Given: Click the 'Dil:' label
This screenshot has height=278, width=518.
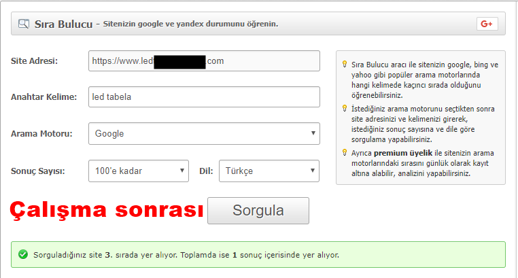Looking at the screenshot, I should (x=206, y=171).
